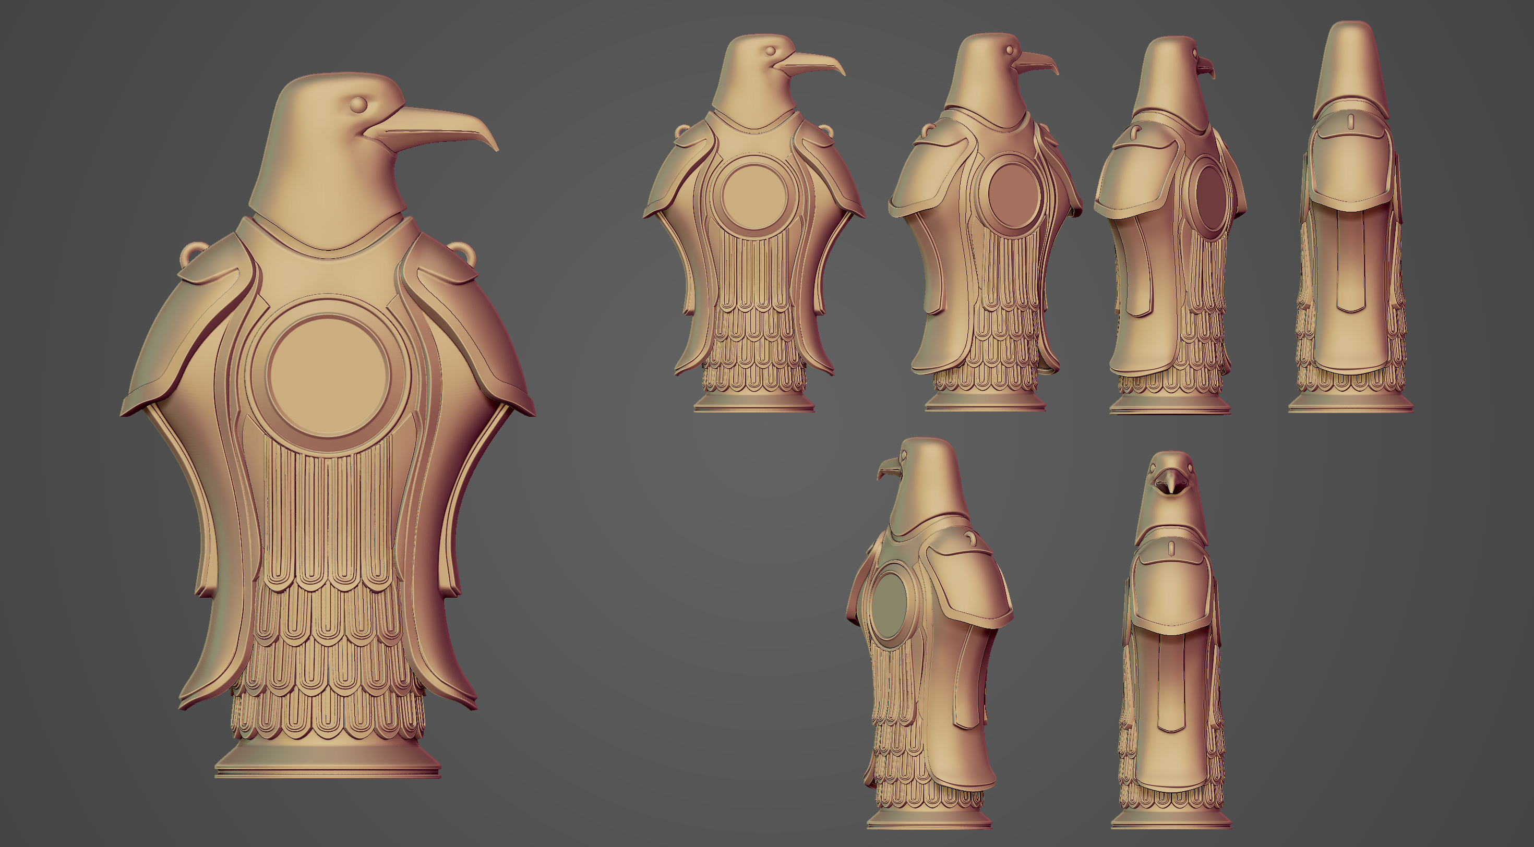Click the round pedestal base of large statue
The image size is (1534, 847).
tap(328, 759)
